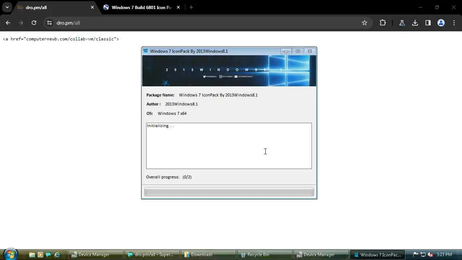462x260 pixels.
Task: Launch Internet Explorer from quick launch
Action: (57, 255)
